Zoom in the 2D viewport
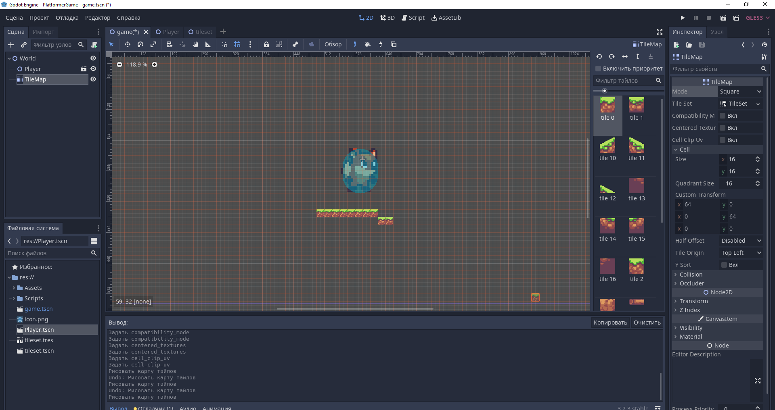The image size is (775, 410). pyautogui.click(x=155, y=65)
